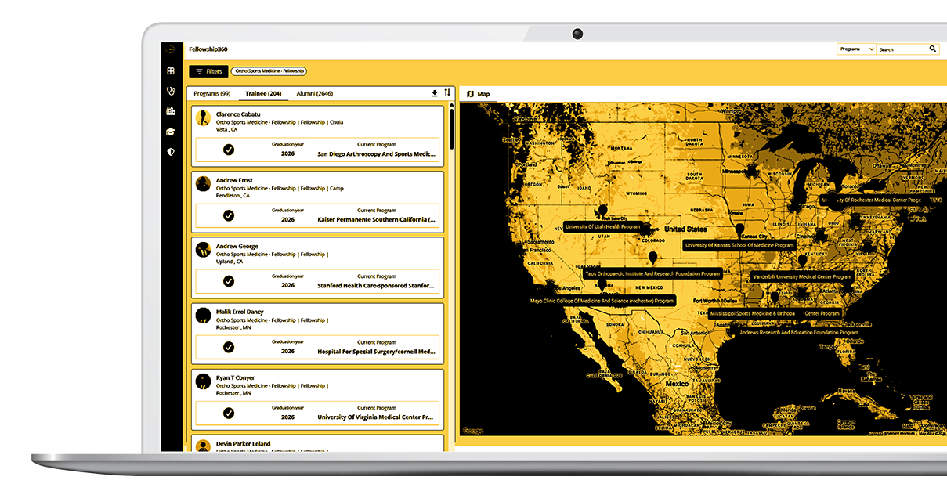
Task: Click the University Of Kansas map pin
Action: pyautogui.click(x=739, y=229)
